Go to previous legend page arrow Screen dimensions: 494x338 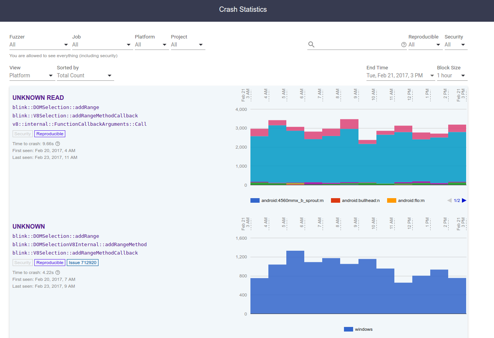449,200
